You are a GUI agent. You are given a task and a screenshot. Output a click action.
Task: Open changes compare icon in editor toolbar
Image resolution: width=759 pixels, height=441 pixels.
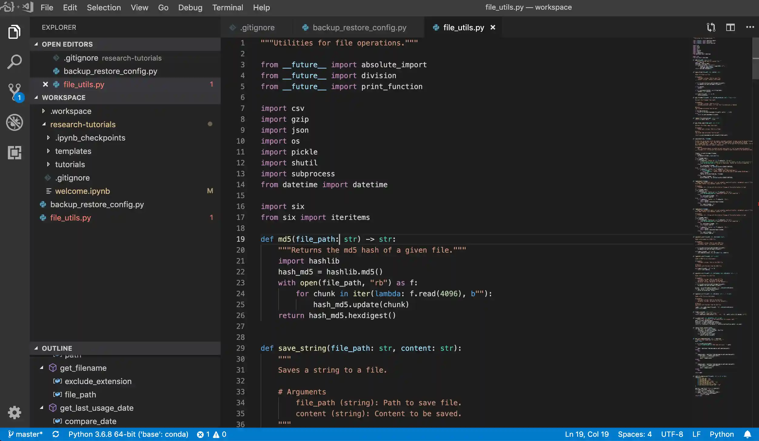tap(711, 28)
